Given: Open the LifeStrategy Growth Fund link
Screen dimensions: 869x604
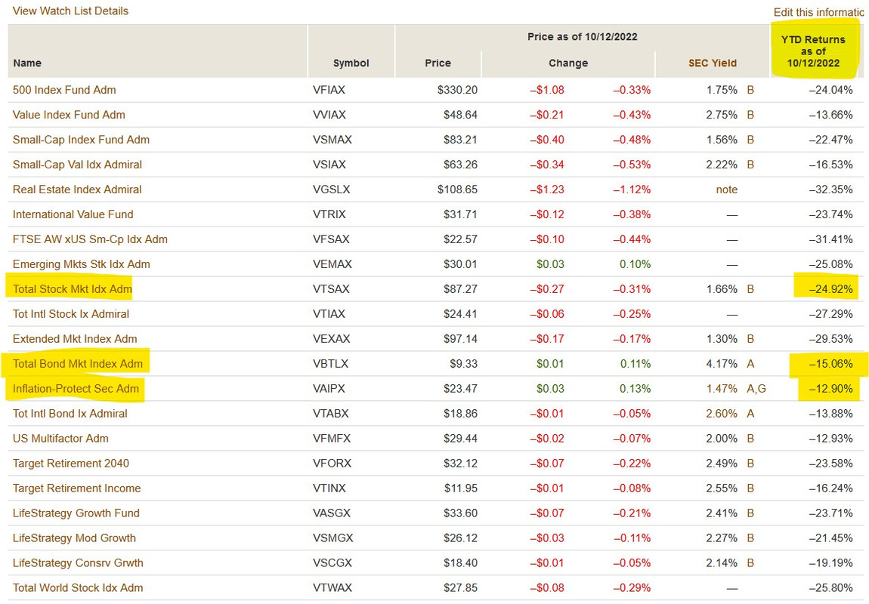Looking at the screenshot, I should coord(76,513).
